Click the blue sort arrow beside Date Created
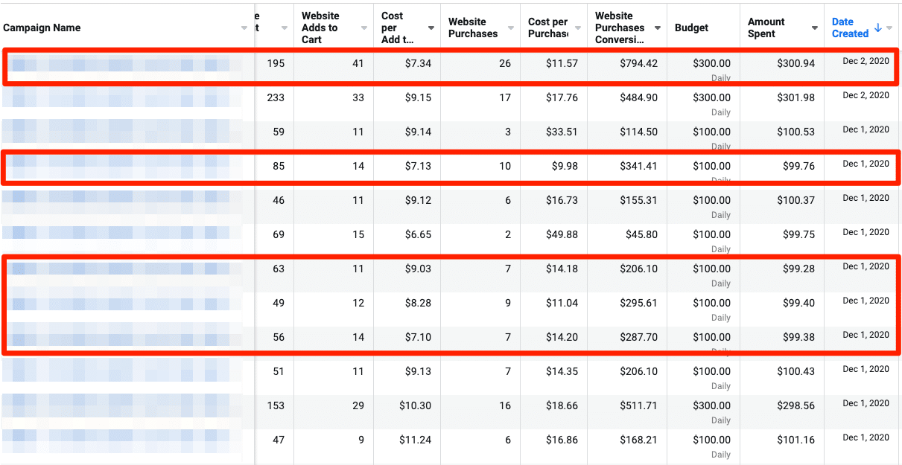This screenshot has width=902, height=465. click(877, 28)
